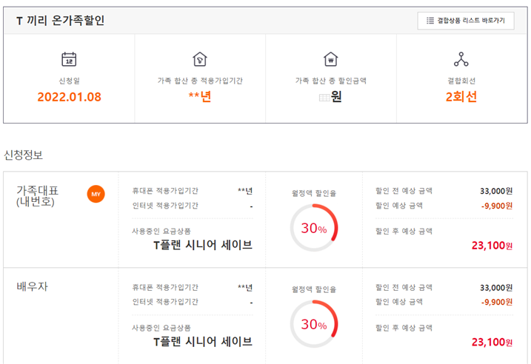Click the 결합상품 리스트 바로가기 button
531x364 pixels.
pos(466,21)
